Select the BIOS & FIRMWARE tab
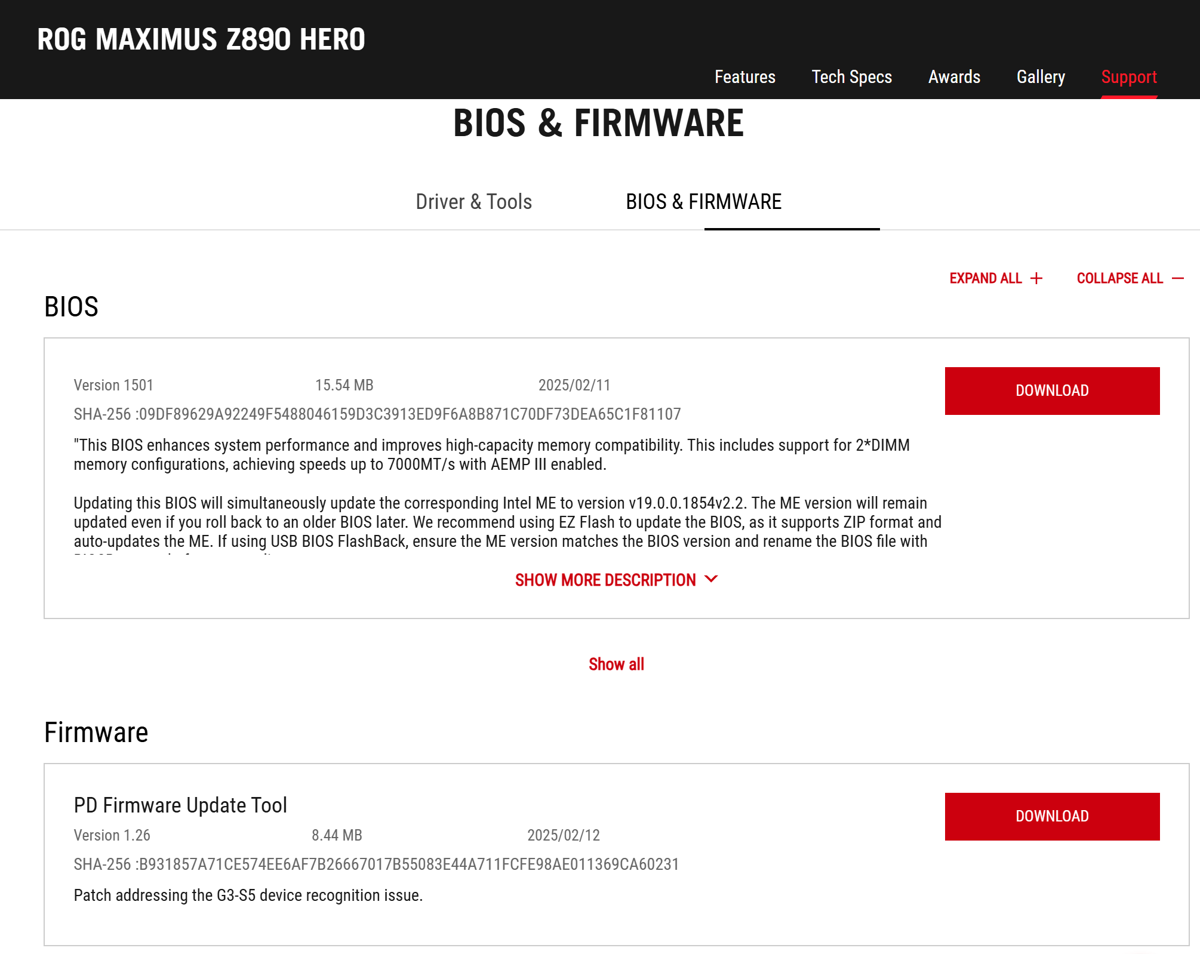This screenshot has height=954, width=1200. pyautogui.click(x=703, y=202)
